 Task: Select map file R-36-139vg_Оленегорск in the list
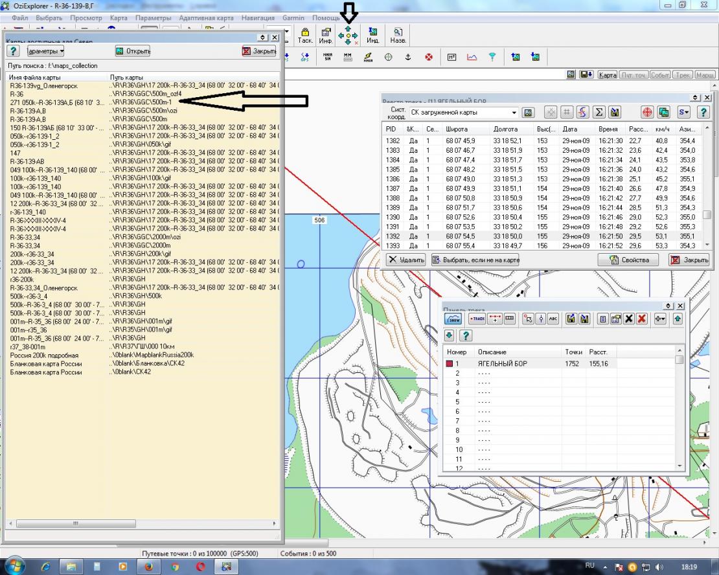[x=43, y=85]
